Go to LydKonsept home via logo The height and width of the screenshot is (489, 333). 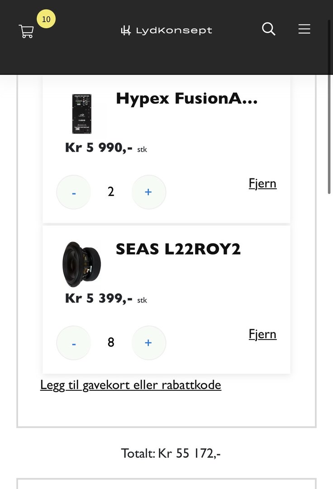click(x=166, y=30)
